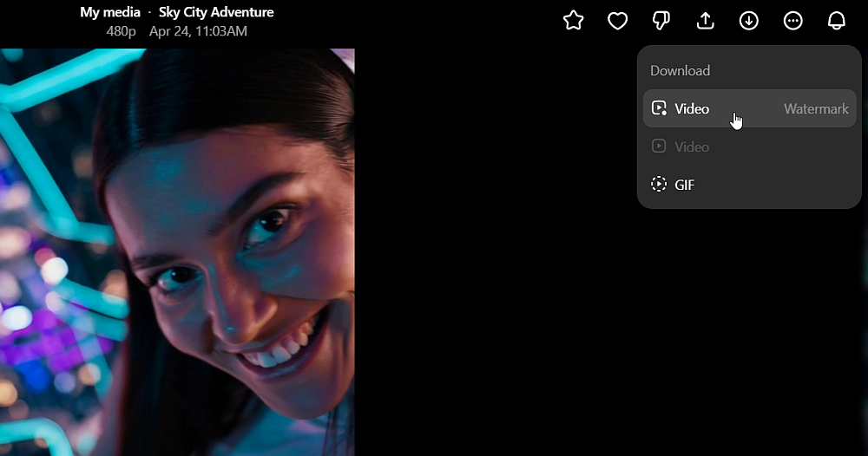The width and height of the screenshot is (868, 456).
Task: Collapse the download dropdown via download icon
Action: click(x=749, y=21)
